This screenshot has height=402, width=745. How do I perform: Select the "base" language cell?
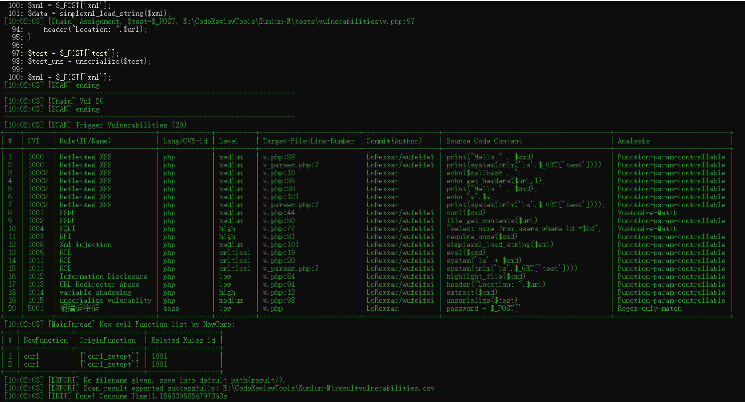(x=171, y=308)
